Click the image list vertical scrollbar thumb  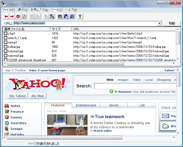point(178,38)
